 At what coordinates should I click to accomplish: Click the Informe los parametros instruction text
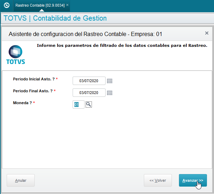coord(122,45)
